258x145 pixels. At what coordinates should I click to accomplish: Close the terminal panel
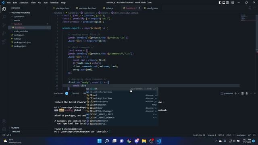point(255,93)
